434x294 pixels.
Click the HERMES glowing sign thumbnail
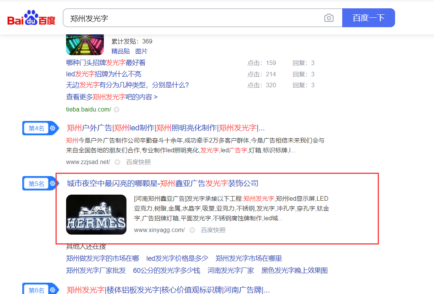click(x=96, y=215)
